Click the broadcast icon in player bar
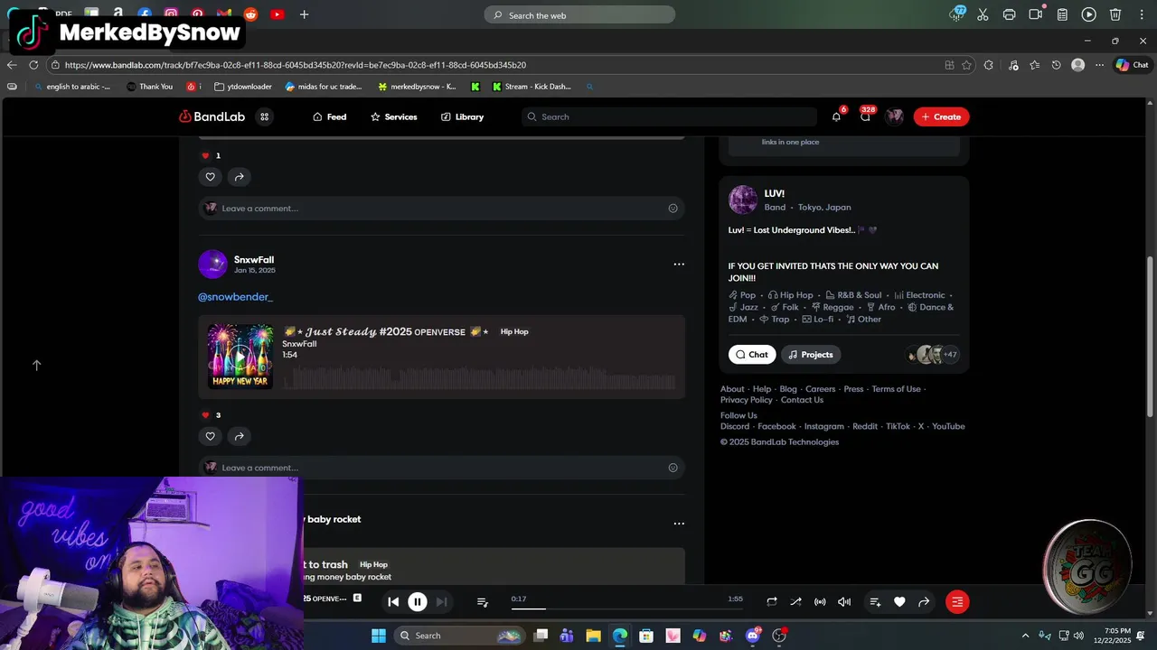1157x650 pixels. (820, 602)
